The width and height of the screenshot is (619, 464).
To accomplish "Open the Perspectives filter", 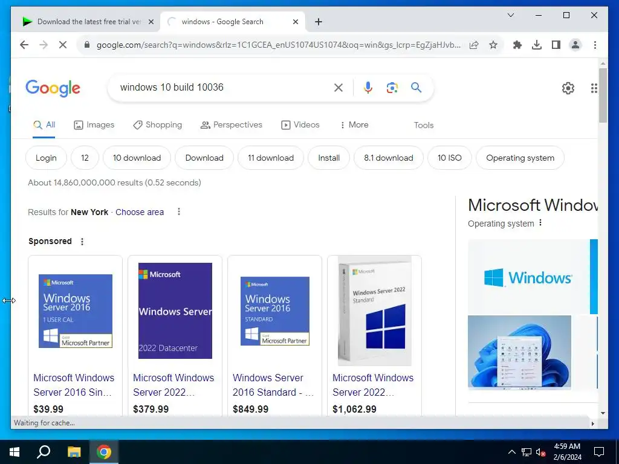I will point(232,125).
